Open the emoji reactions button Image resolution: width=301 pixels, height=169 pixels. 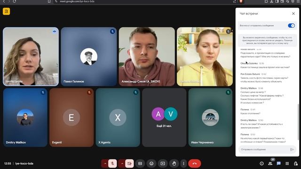pos(151,163)
